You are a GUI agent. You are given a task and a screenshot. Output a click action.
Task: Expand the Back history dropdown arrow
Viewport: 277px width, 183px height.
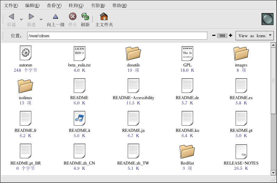tap(21, 19)
